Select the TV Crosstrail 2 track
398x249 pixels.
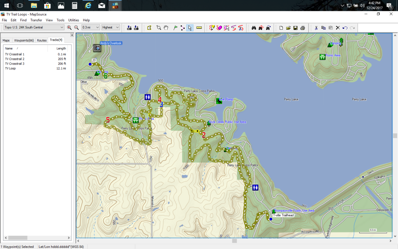[x=35, y=59]
